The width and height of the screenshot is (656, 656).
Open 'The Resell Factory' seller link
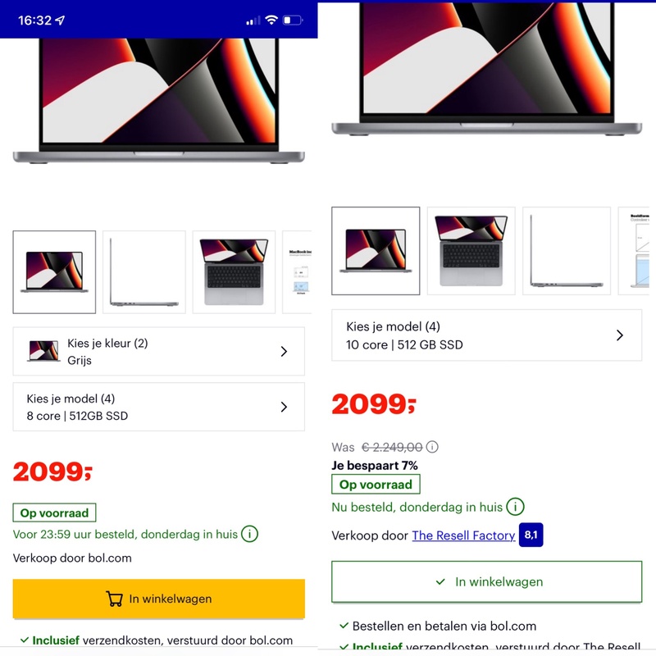point(463,535)
